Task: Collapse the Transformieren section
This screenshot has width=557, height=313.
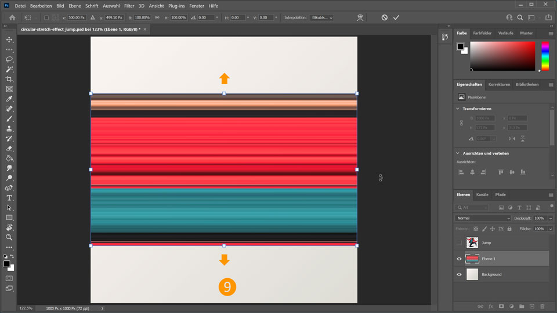Action: (458, 108)
